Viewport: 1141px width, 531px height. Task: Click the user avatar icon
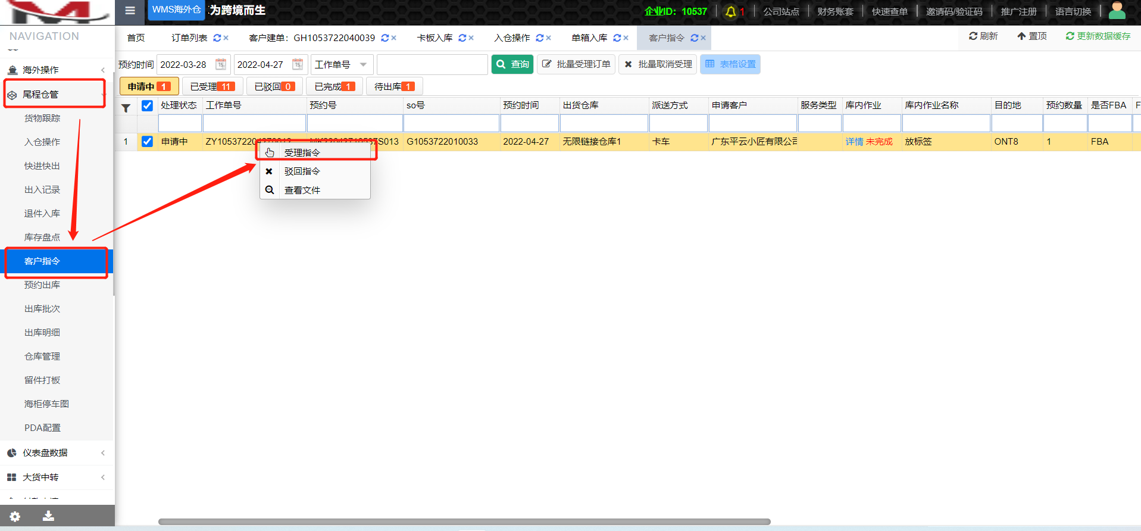[x=1117, y=11]
